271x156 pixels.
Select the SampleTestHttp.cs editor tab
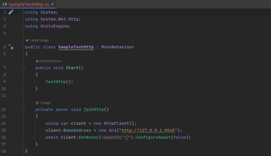(28, 4)
